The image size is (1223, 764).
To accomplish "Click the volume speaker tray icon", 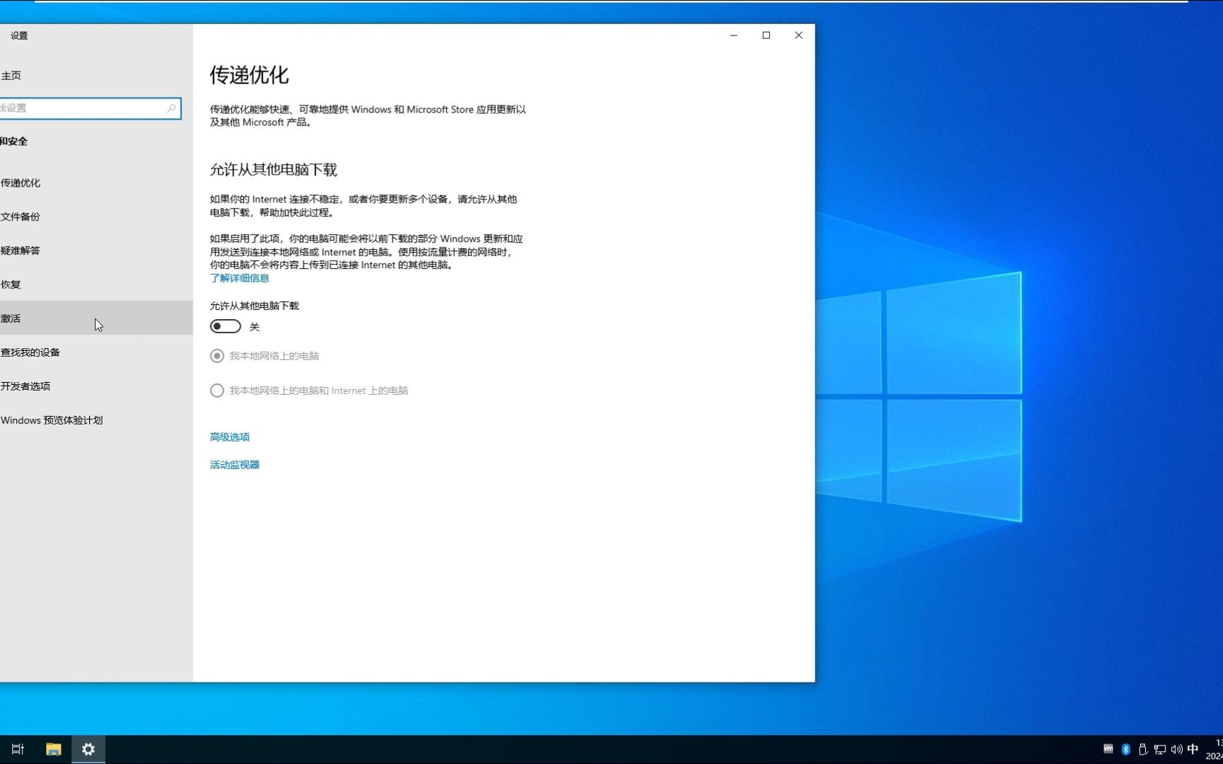I will tap(1176, 749).
